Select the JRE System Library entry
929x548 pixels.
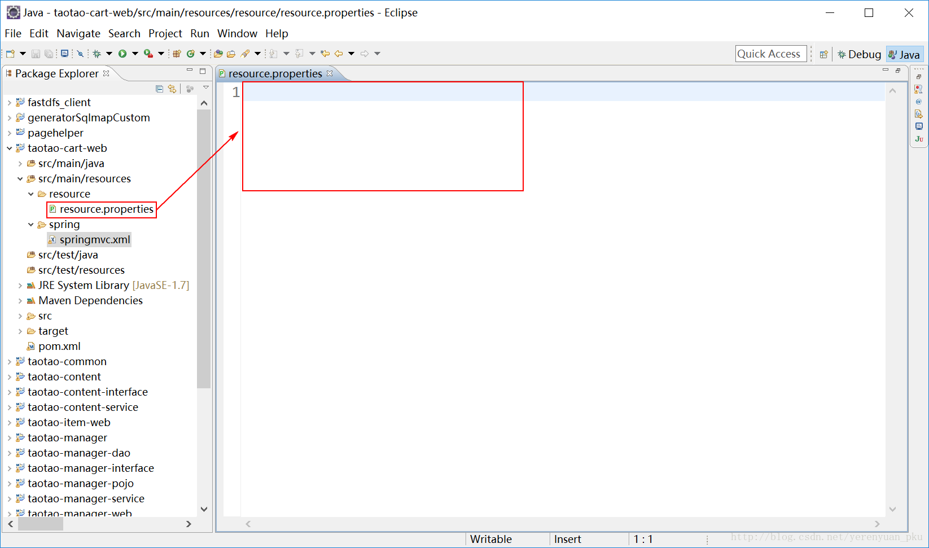tap(108, 286)
